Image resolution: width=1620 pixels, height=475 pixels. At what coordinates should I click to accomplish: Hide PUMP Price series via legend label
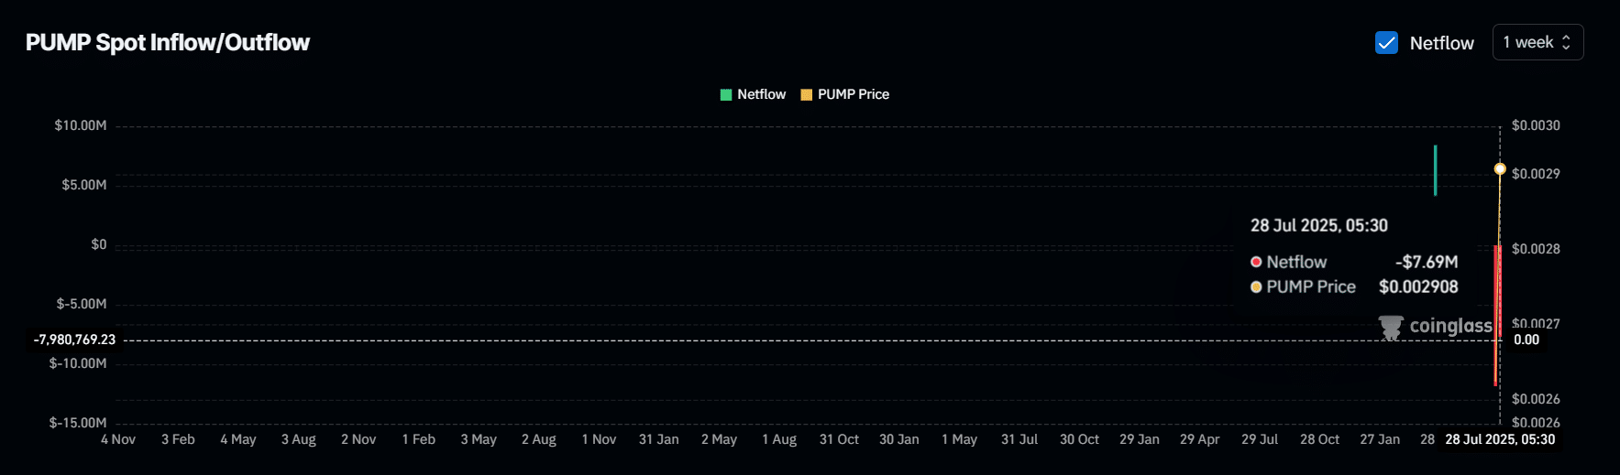click(x=853, y=95)
